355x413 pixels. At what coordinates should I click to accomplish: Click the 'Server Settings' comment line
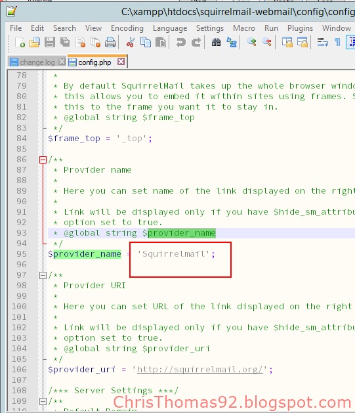pyautogui.click(x=113, y=391)
